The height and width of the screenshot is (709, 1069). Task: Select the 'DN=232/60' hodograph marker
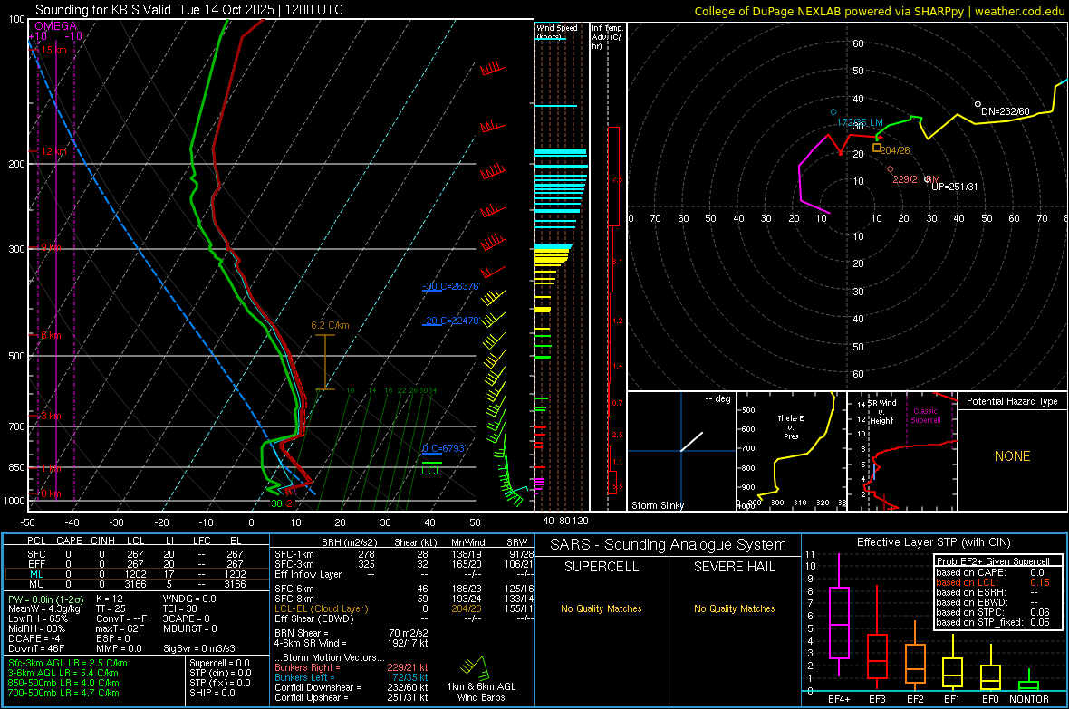1005,111
